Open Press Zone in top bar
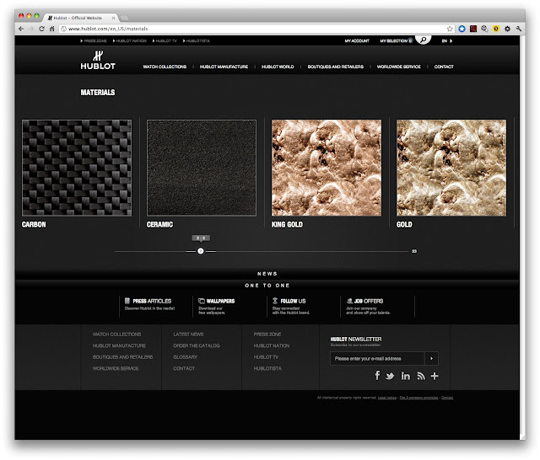Screen dimensions: 540x460 [94, 41]
